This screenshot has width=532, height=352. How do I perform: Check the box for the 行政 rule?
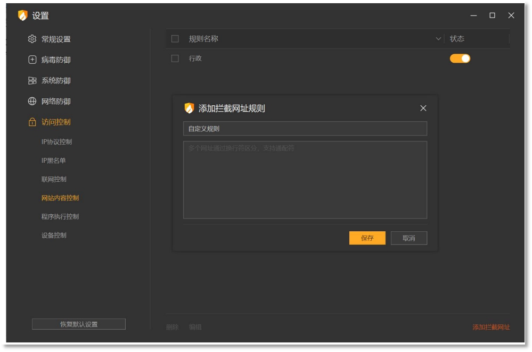pyautogui.click(x=175, y=58)
